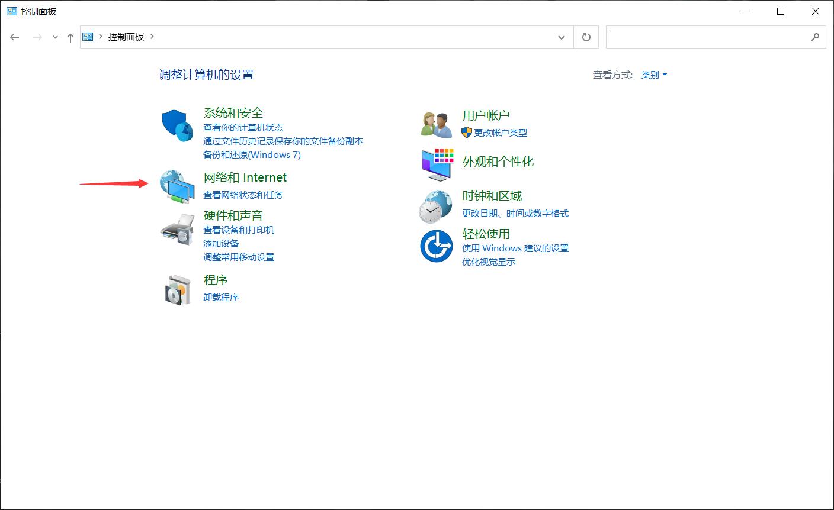Open 通过文件历史记录保存你的文件备份副本
The image size is (834, 510).
pyautogui.click(x=283, y=141)
